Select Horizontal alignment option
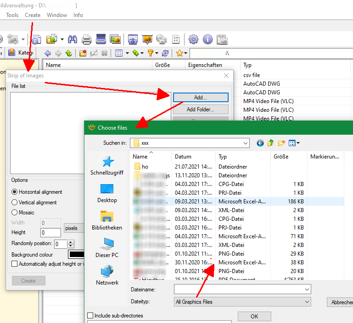This screenshot has width=353, height=323. 15,192
